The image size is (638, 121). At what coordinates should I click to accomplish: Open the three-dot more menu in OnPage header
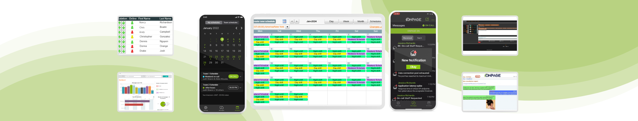click(x=433, y=20)
